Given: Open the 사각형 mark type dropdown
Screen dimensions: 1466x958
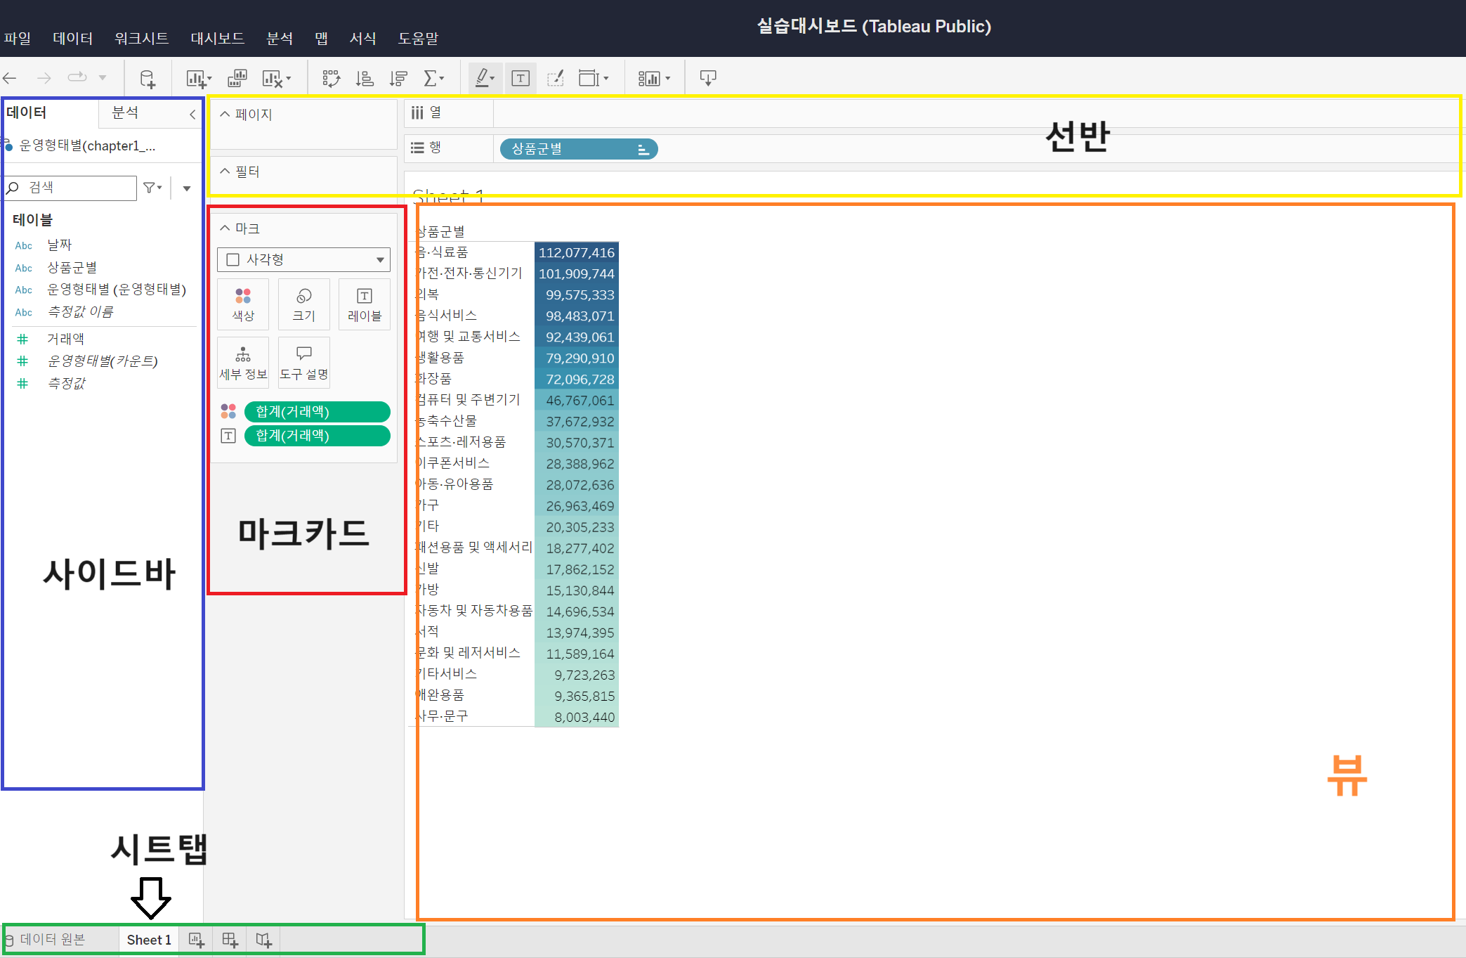Looking at the screenshot, I should point(303,259).
